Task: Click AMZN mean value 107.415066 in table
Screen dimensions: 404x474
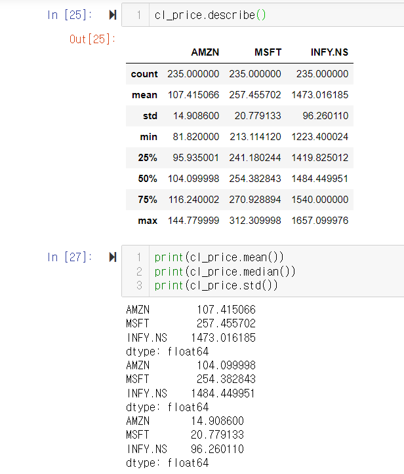Action: click(193, 95)
